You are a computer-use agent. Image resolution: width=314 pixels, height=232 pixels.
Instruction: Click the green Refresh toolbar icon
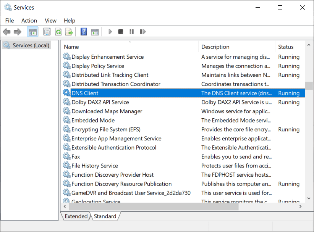(58, 32)
